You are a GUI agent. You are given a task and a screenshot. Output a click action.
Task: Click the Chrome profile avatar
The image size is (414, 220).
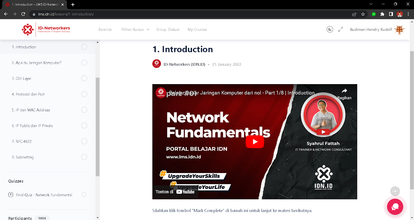[x=400, y=14]
